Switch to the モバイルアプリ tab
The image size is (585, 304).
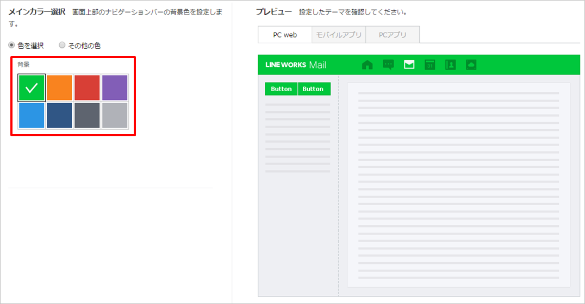tap(338, 35)
